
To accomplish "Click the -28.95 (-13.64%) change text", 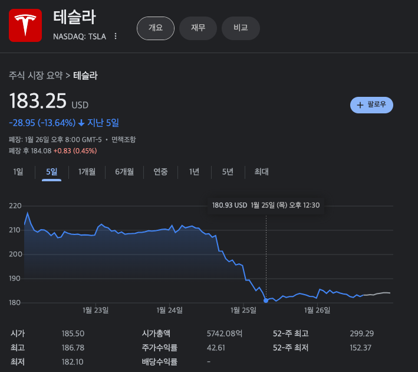I will 42,123.
